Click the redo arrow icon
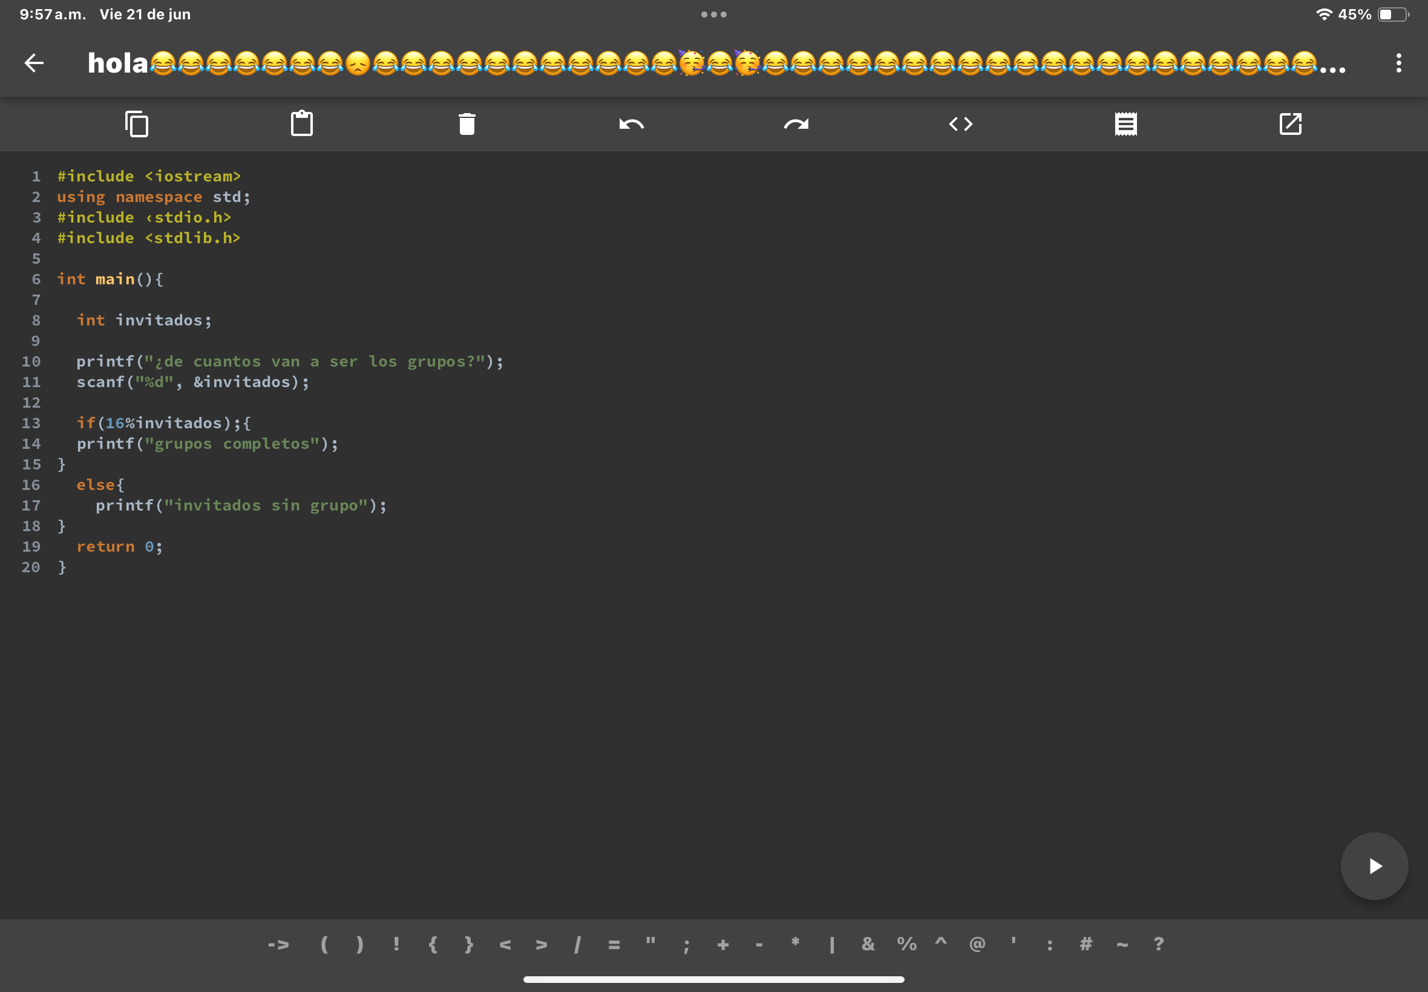The image size is (1428, 992). pos(796,123)
